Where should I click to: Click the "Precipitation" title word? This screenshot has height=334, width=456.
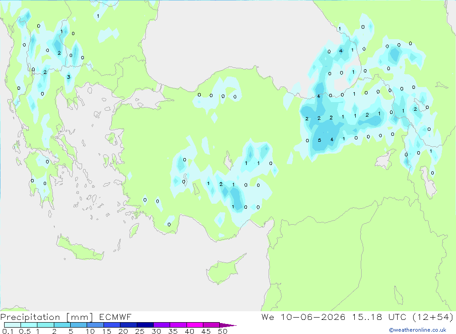point(30,317)
